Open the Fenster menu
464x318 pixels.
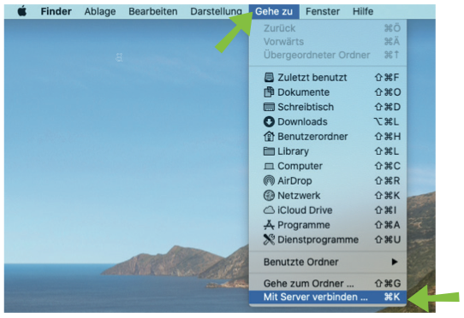pyautogui.click(x=323, y=11)
